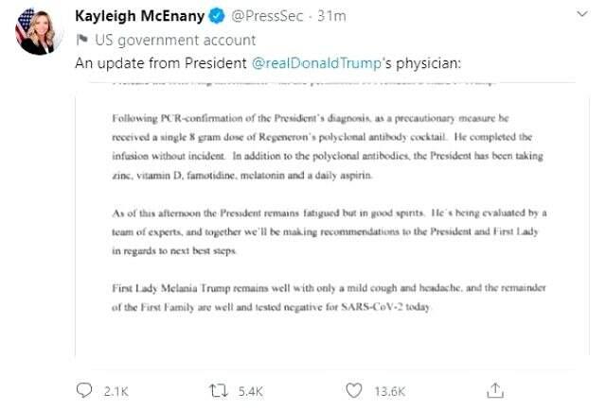This screenshot has height=410, width=606.
Task: Click the 13.6K likes count
Action: click(x=389, y=390)
